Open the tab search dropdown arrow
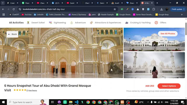This screenshot has height=105, width=187. pos(3,3)
